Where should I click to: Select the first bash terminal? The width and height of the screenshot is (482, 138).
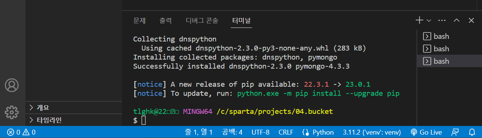(x=449, y=37)
